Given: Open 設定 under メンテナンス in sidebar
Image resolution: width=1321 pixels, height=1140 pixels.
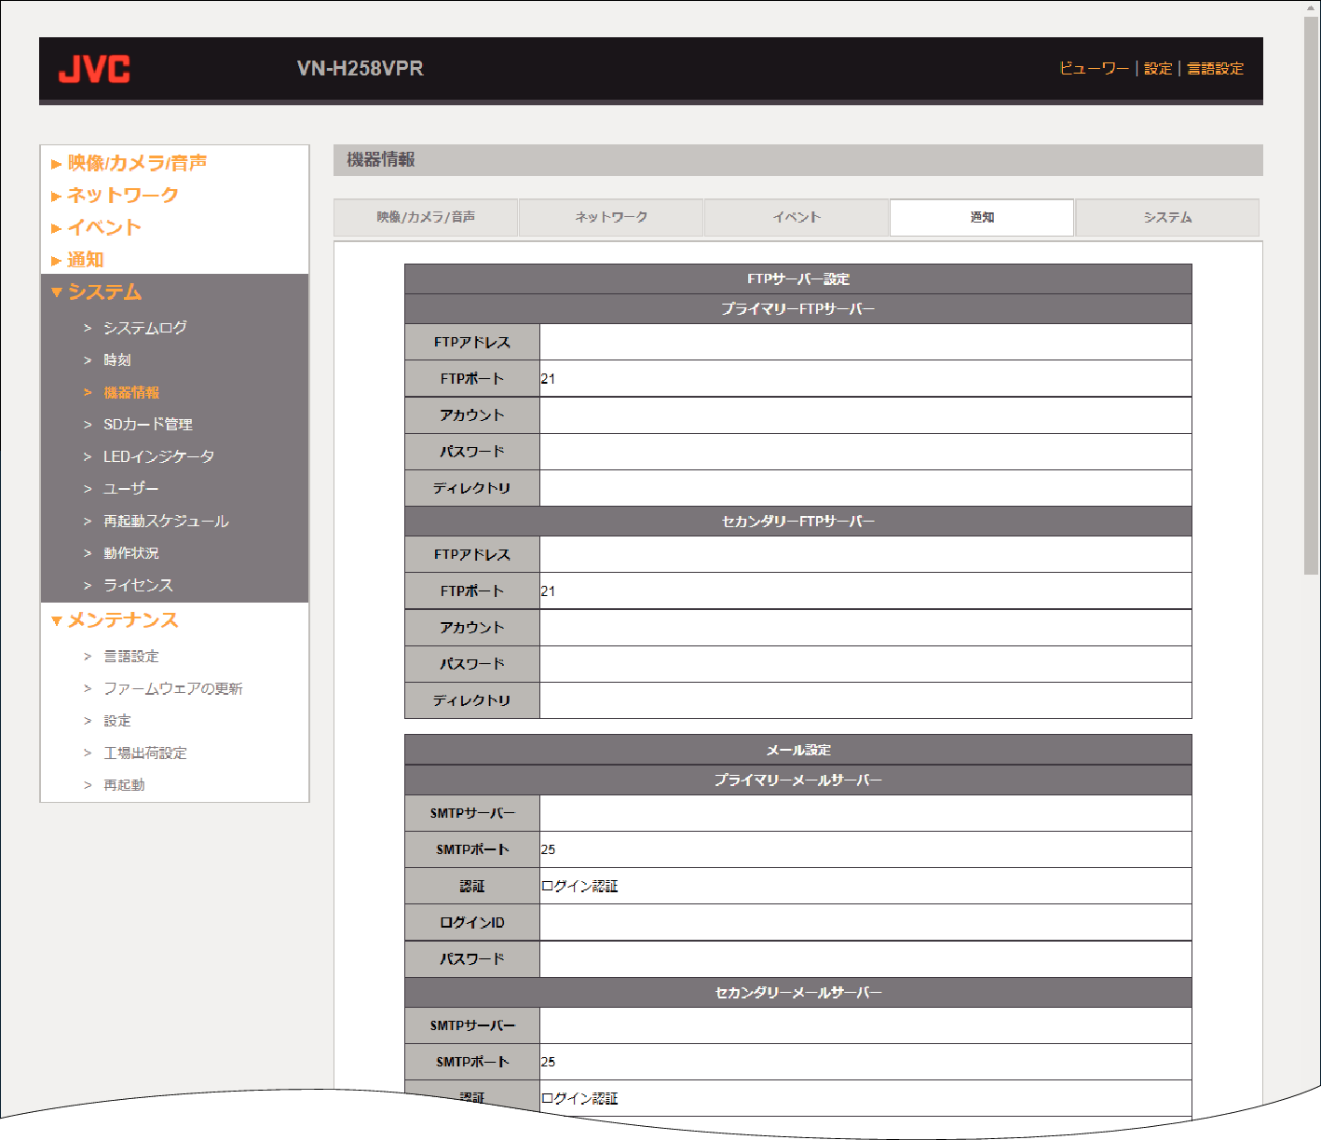Looking at the screenshot, I should coord(117,720).
